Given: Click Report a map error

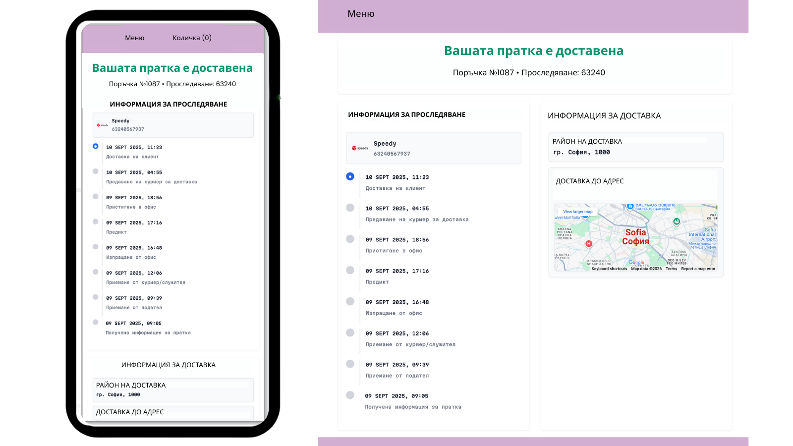Looking at the screenshot, I should point(698,269).
